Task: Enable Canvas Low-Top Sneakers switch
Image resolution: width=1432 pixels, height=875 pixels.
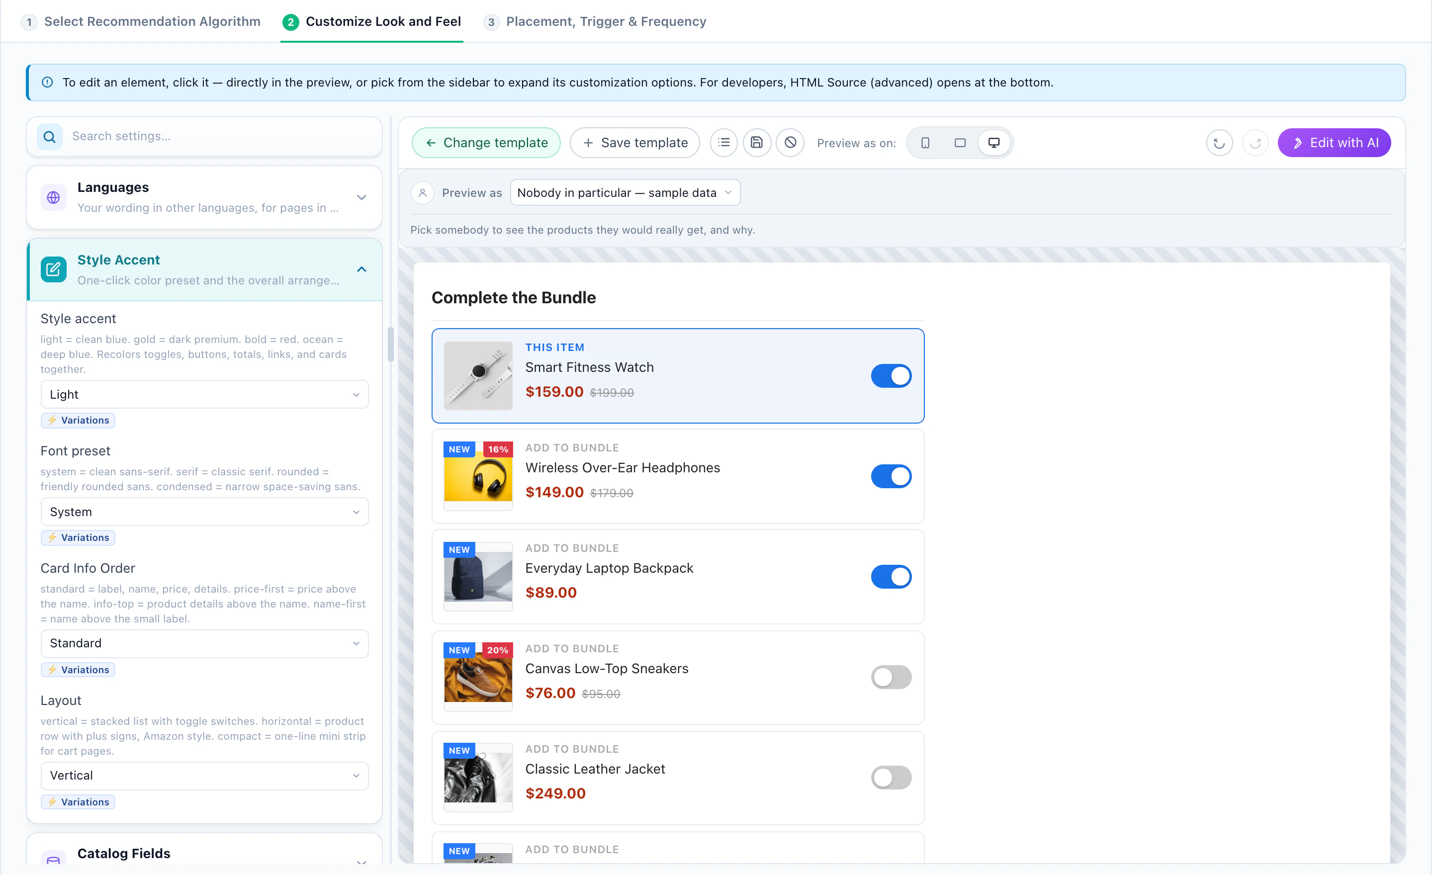Action: [891, 678]
